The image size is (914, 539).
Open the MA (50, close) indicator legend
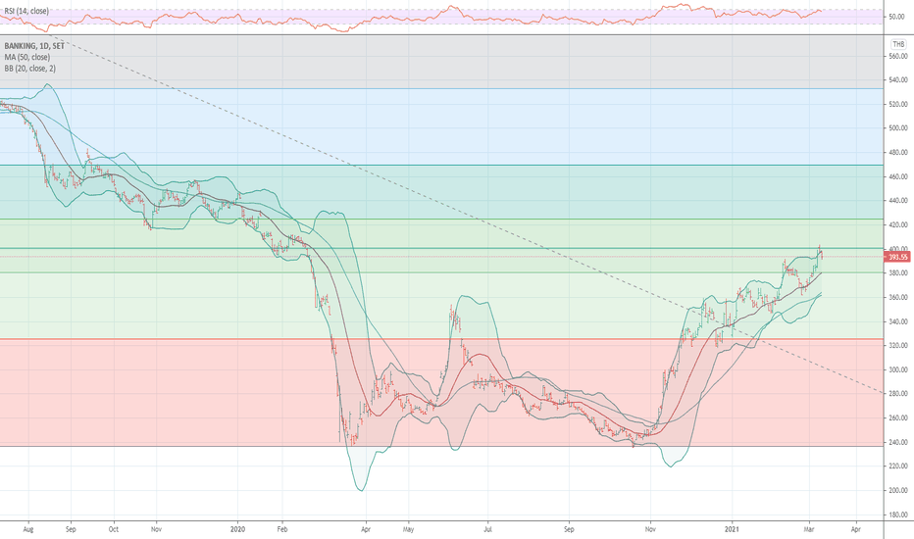[x=27, y=57]
